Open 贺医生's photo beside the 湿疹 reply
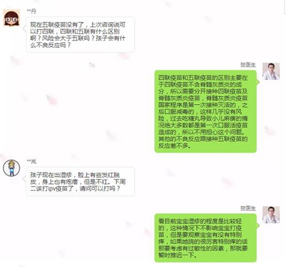The width and height of the screenshot is (286, 267). click(271, 215)
